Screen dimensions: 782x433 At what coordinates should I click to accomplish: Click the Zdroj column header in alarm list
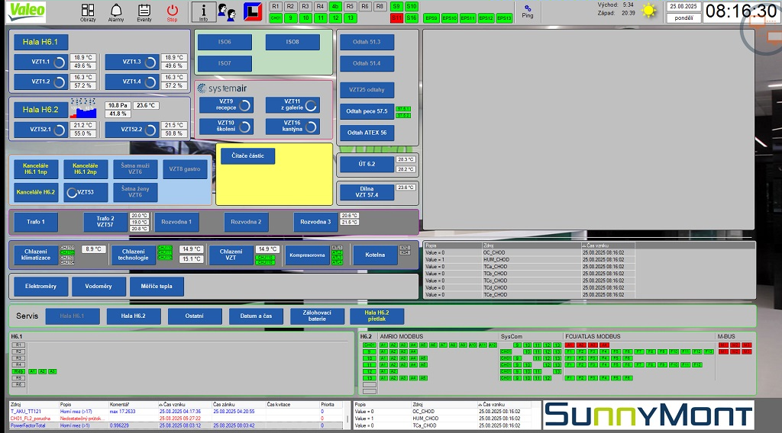tap(17, 404)
